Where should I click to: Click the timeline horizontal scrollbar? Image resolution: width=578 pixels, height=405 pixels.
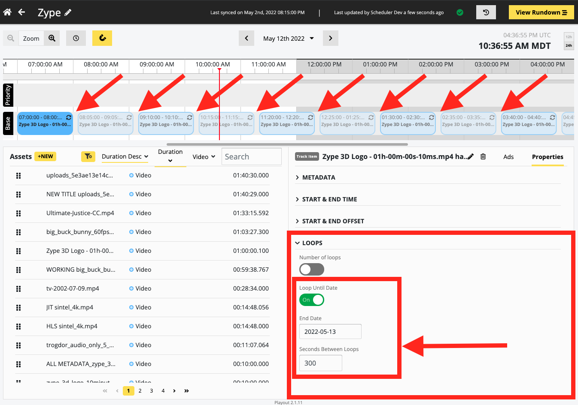pyautogui.click(x=287, y=144)
